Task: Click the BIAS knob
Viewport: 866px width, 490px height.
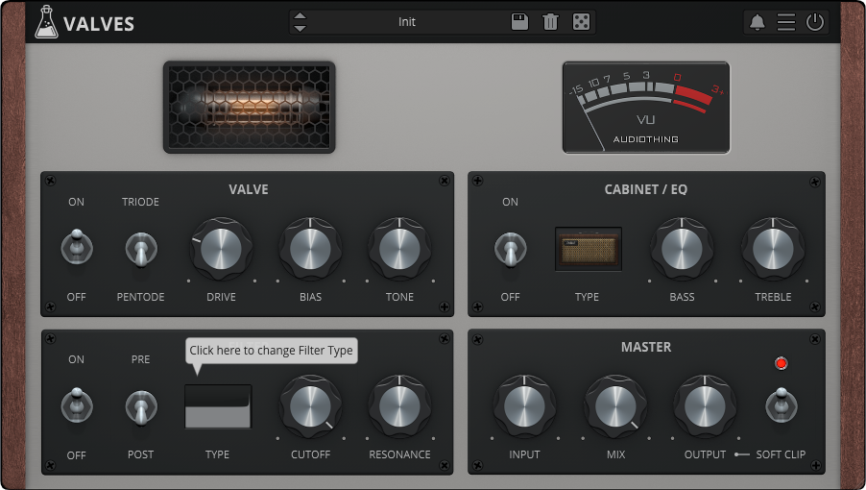Action: coord(310,249)
